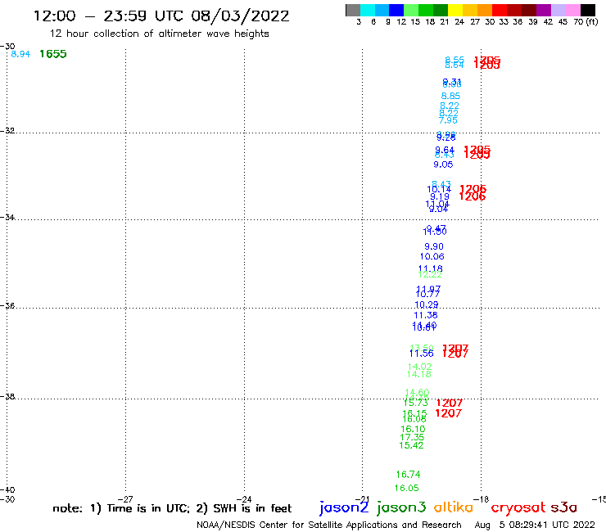Click the '9.19' wave height value
Viewport: 606px width, 532px height.
click(440, 196)
